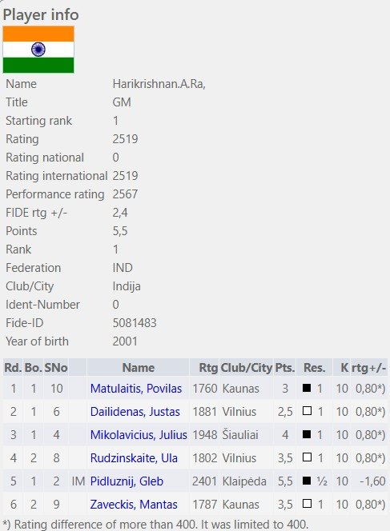390x531 pixels.
Task: Click the India flag image
Action: (x=38, y=50)
